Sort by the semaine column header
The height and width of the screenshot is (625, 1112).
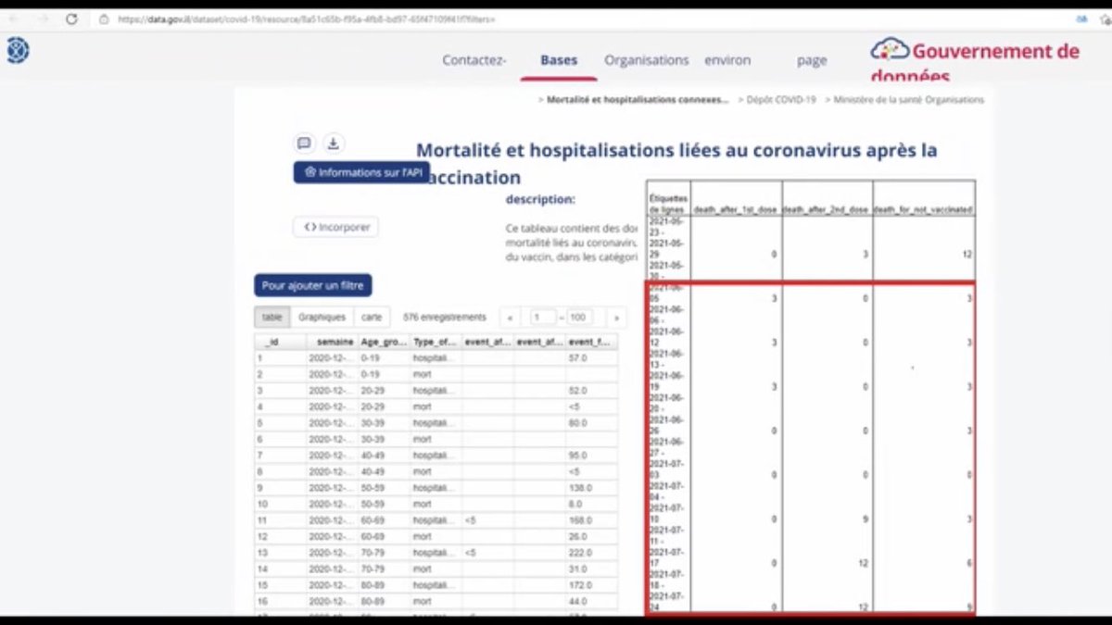click(x=332, y=343)
